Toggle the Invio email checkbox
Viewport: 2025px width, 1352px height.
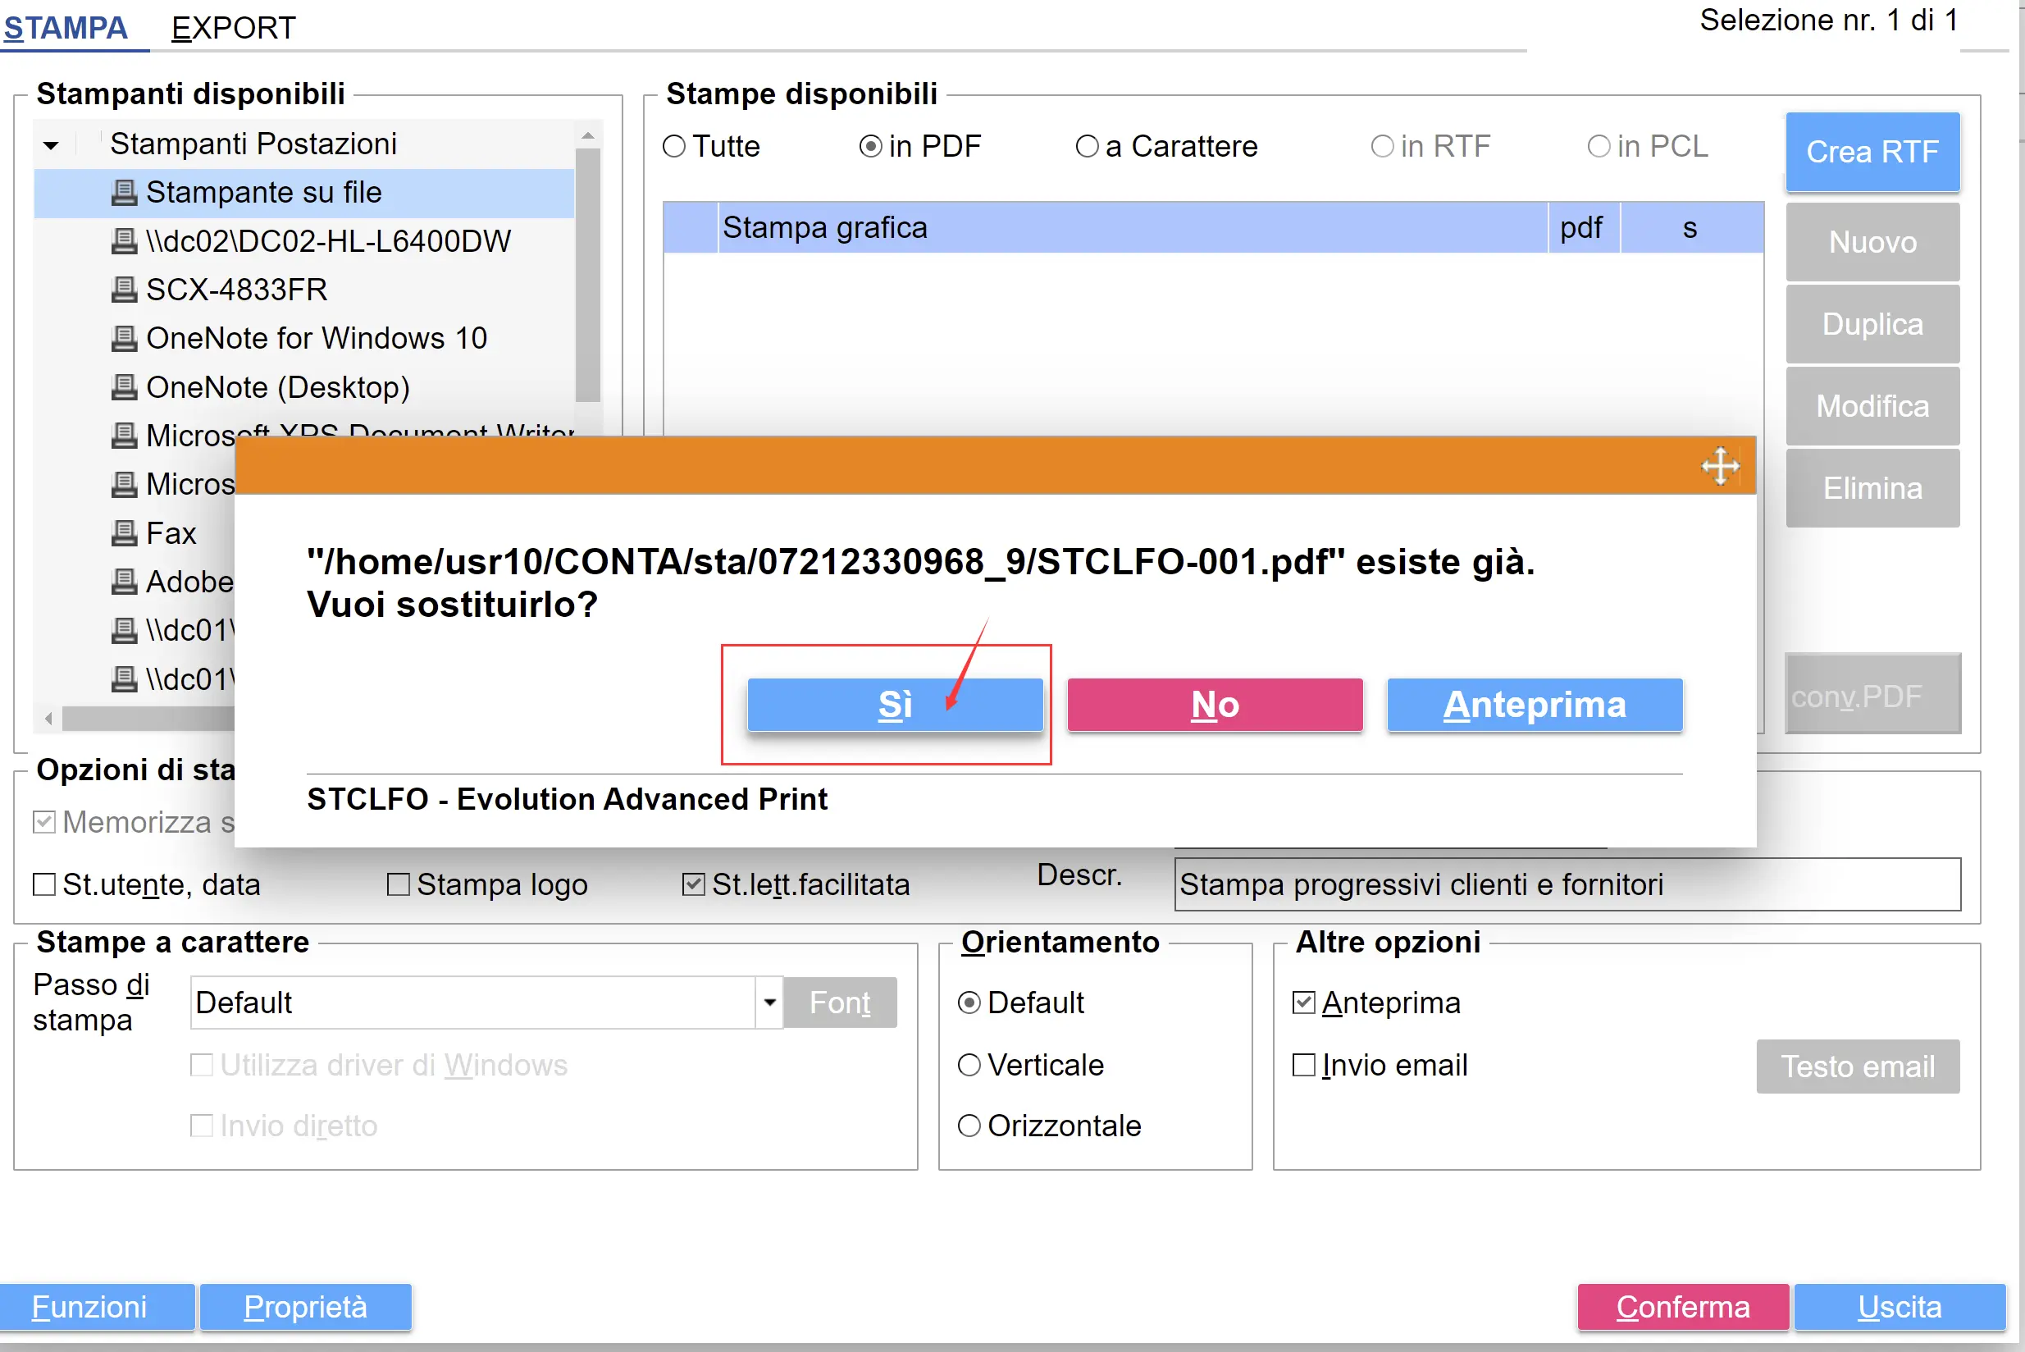(x=1303, y=1066)
